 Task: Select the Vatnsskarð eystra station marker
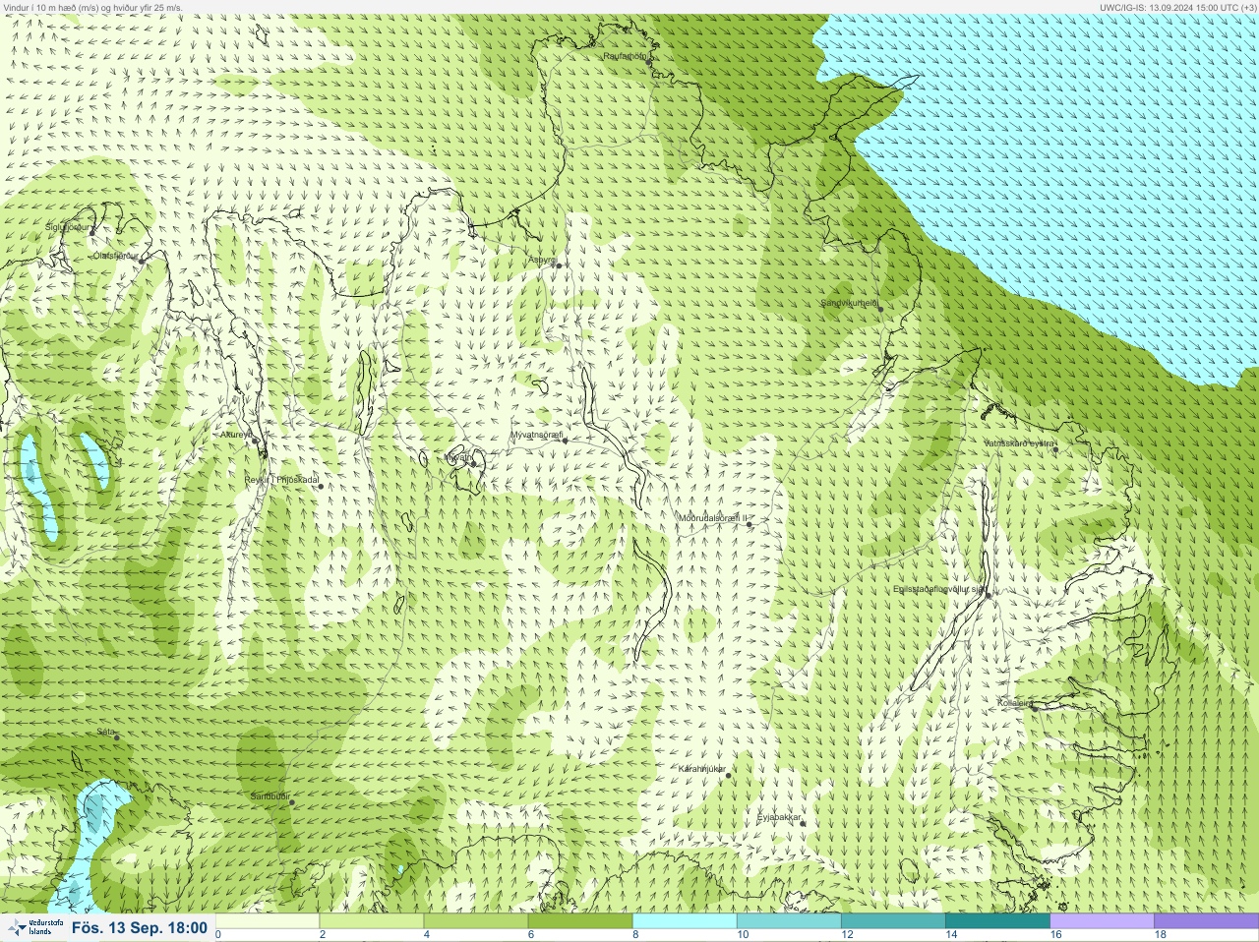[x=1055, y=449]
